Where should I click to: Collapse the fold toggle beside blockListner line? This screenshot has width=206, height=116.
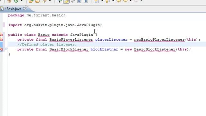6,49
